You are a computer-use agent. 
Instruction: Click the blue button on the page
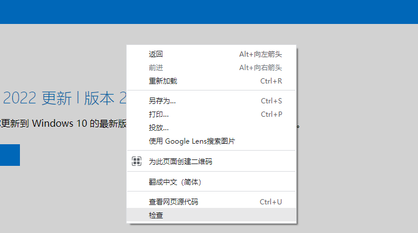pyautogui.click(x=10, y=155)
